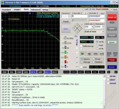This screenshot has width=119, height=109.
Task: Toggle log checkbox for 600 ms blocks
Action: (77, 57)
